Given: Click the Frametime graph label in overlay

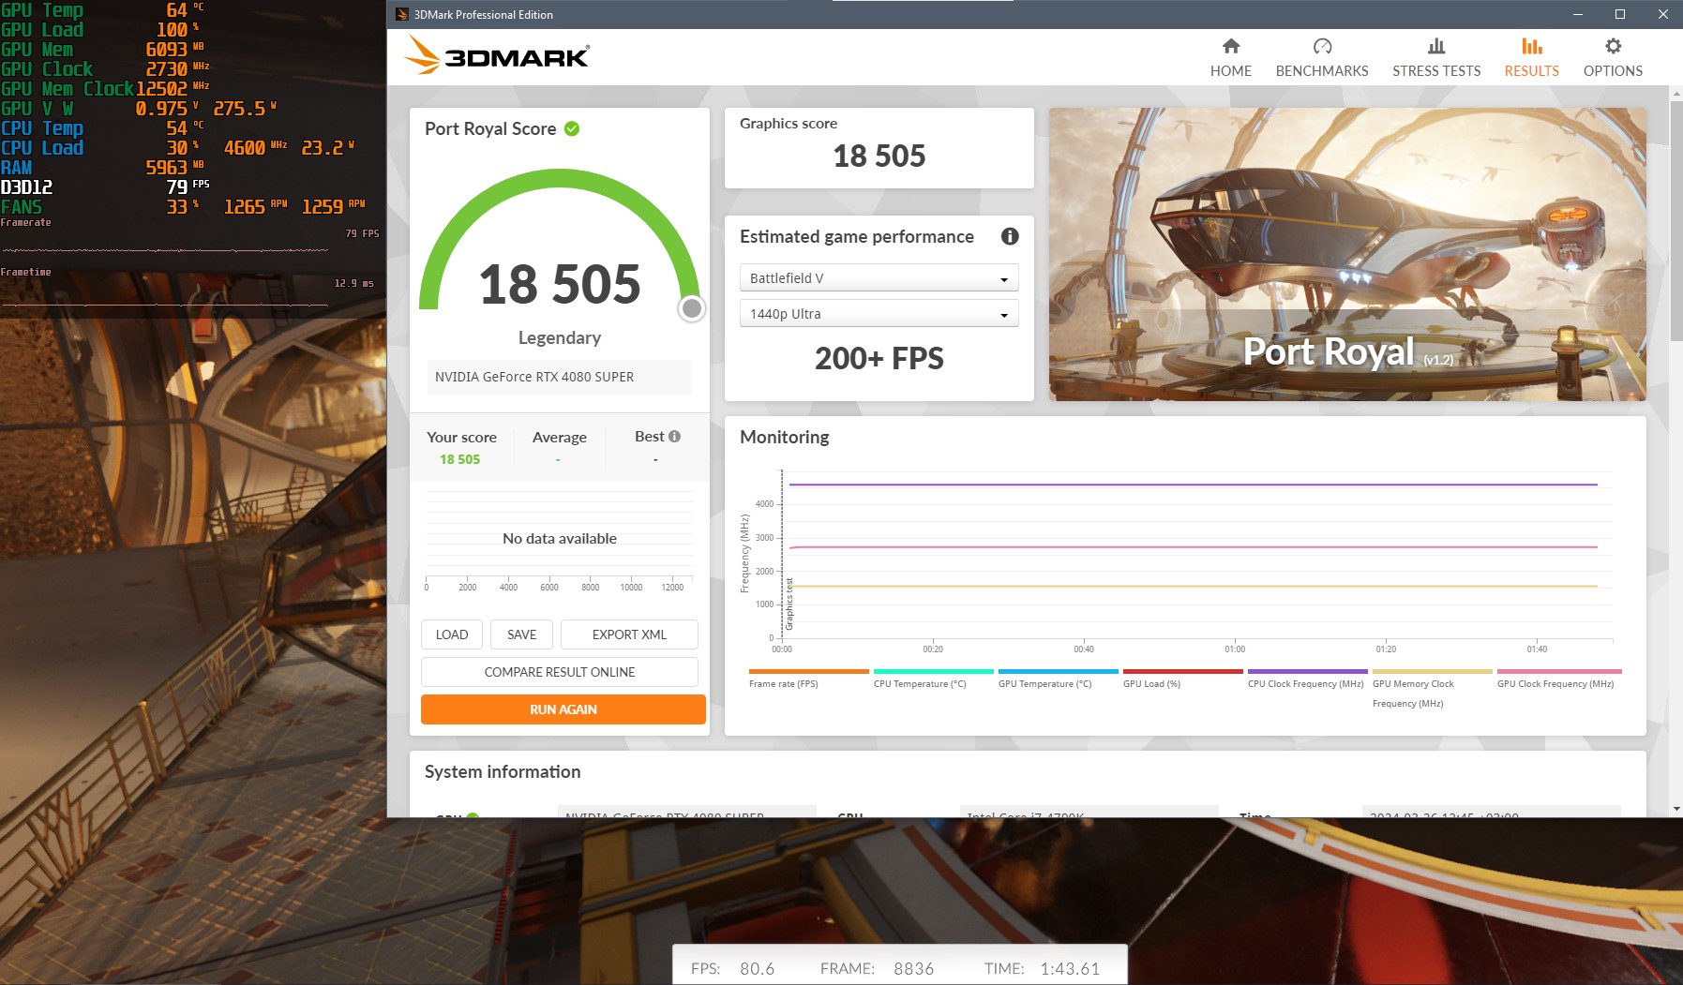Looking at the screenshot, I should tap(26, 272).
